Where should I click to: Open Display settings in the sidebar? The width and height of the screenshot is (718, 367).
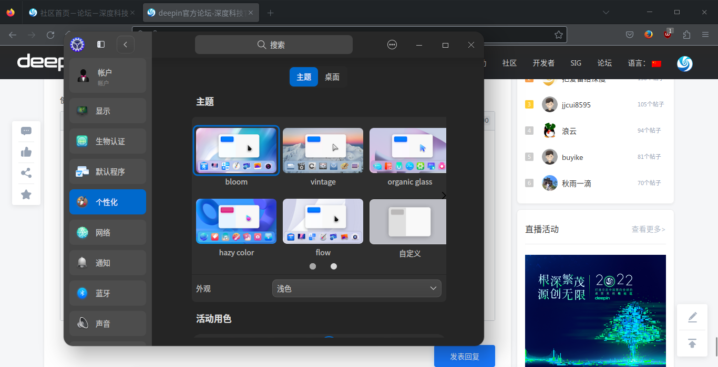(107, 110)
